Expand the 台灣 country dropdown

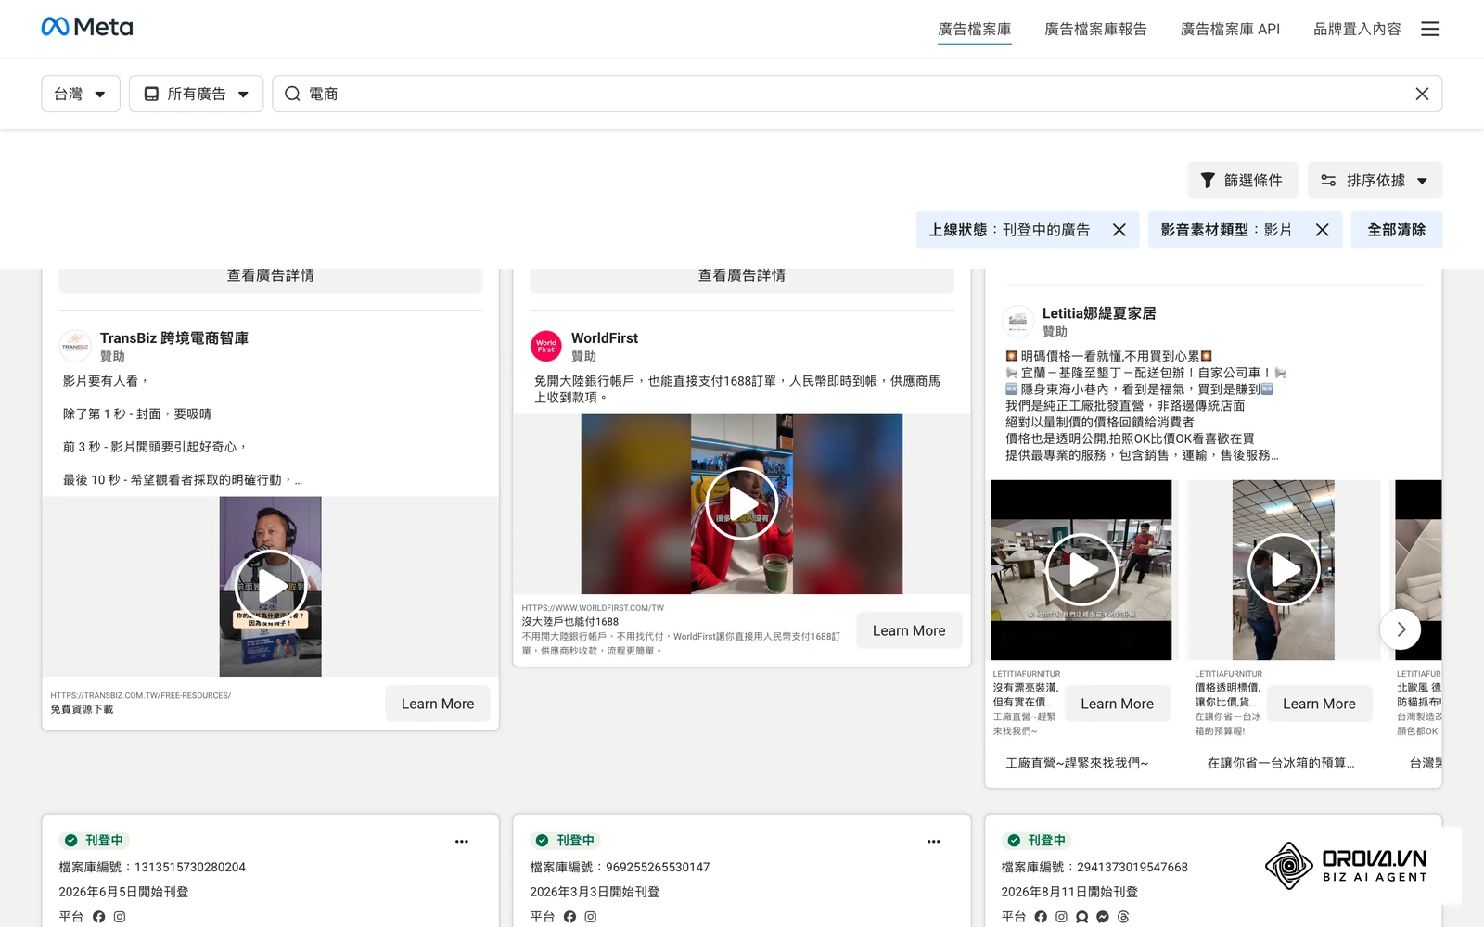(x=81, y=94)
